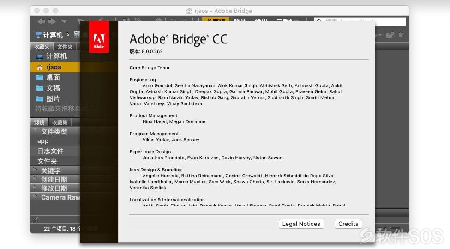Expand the 修改日期 filter section
The width and height of the screenshot is (450, 249).
click(36, 188)
